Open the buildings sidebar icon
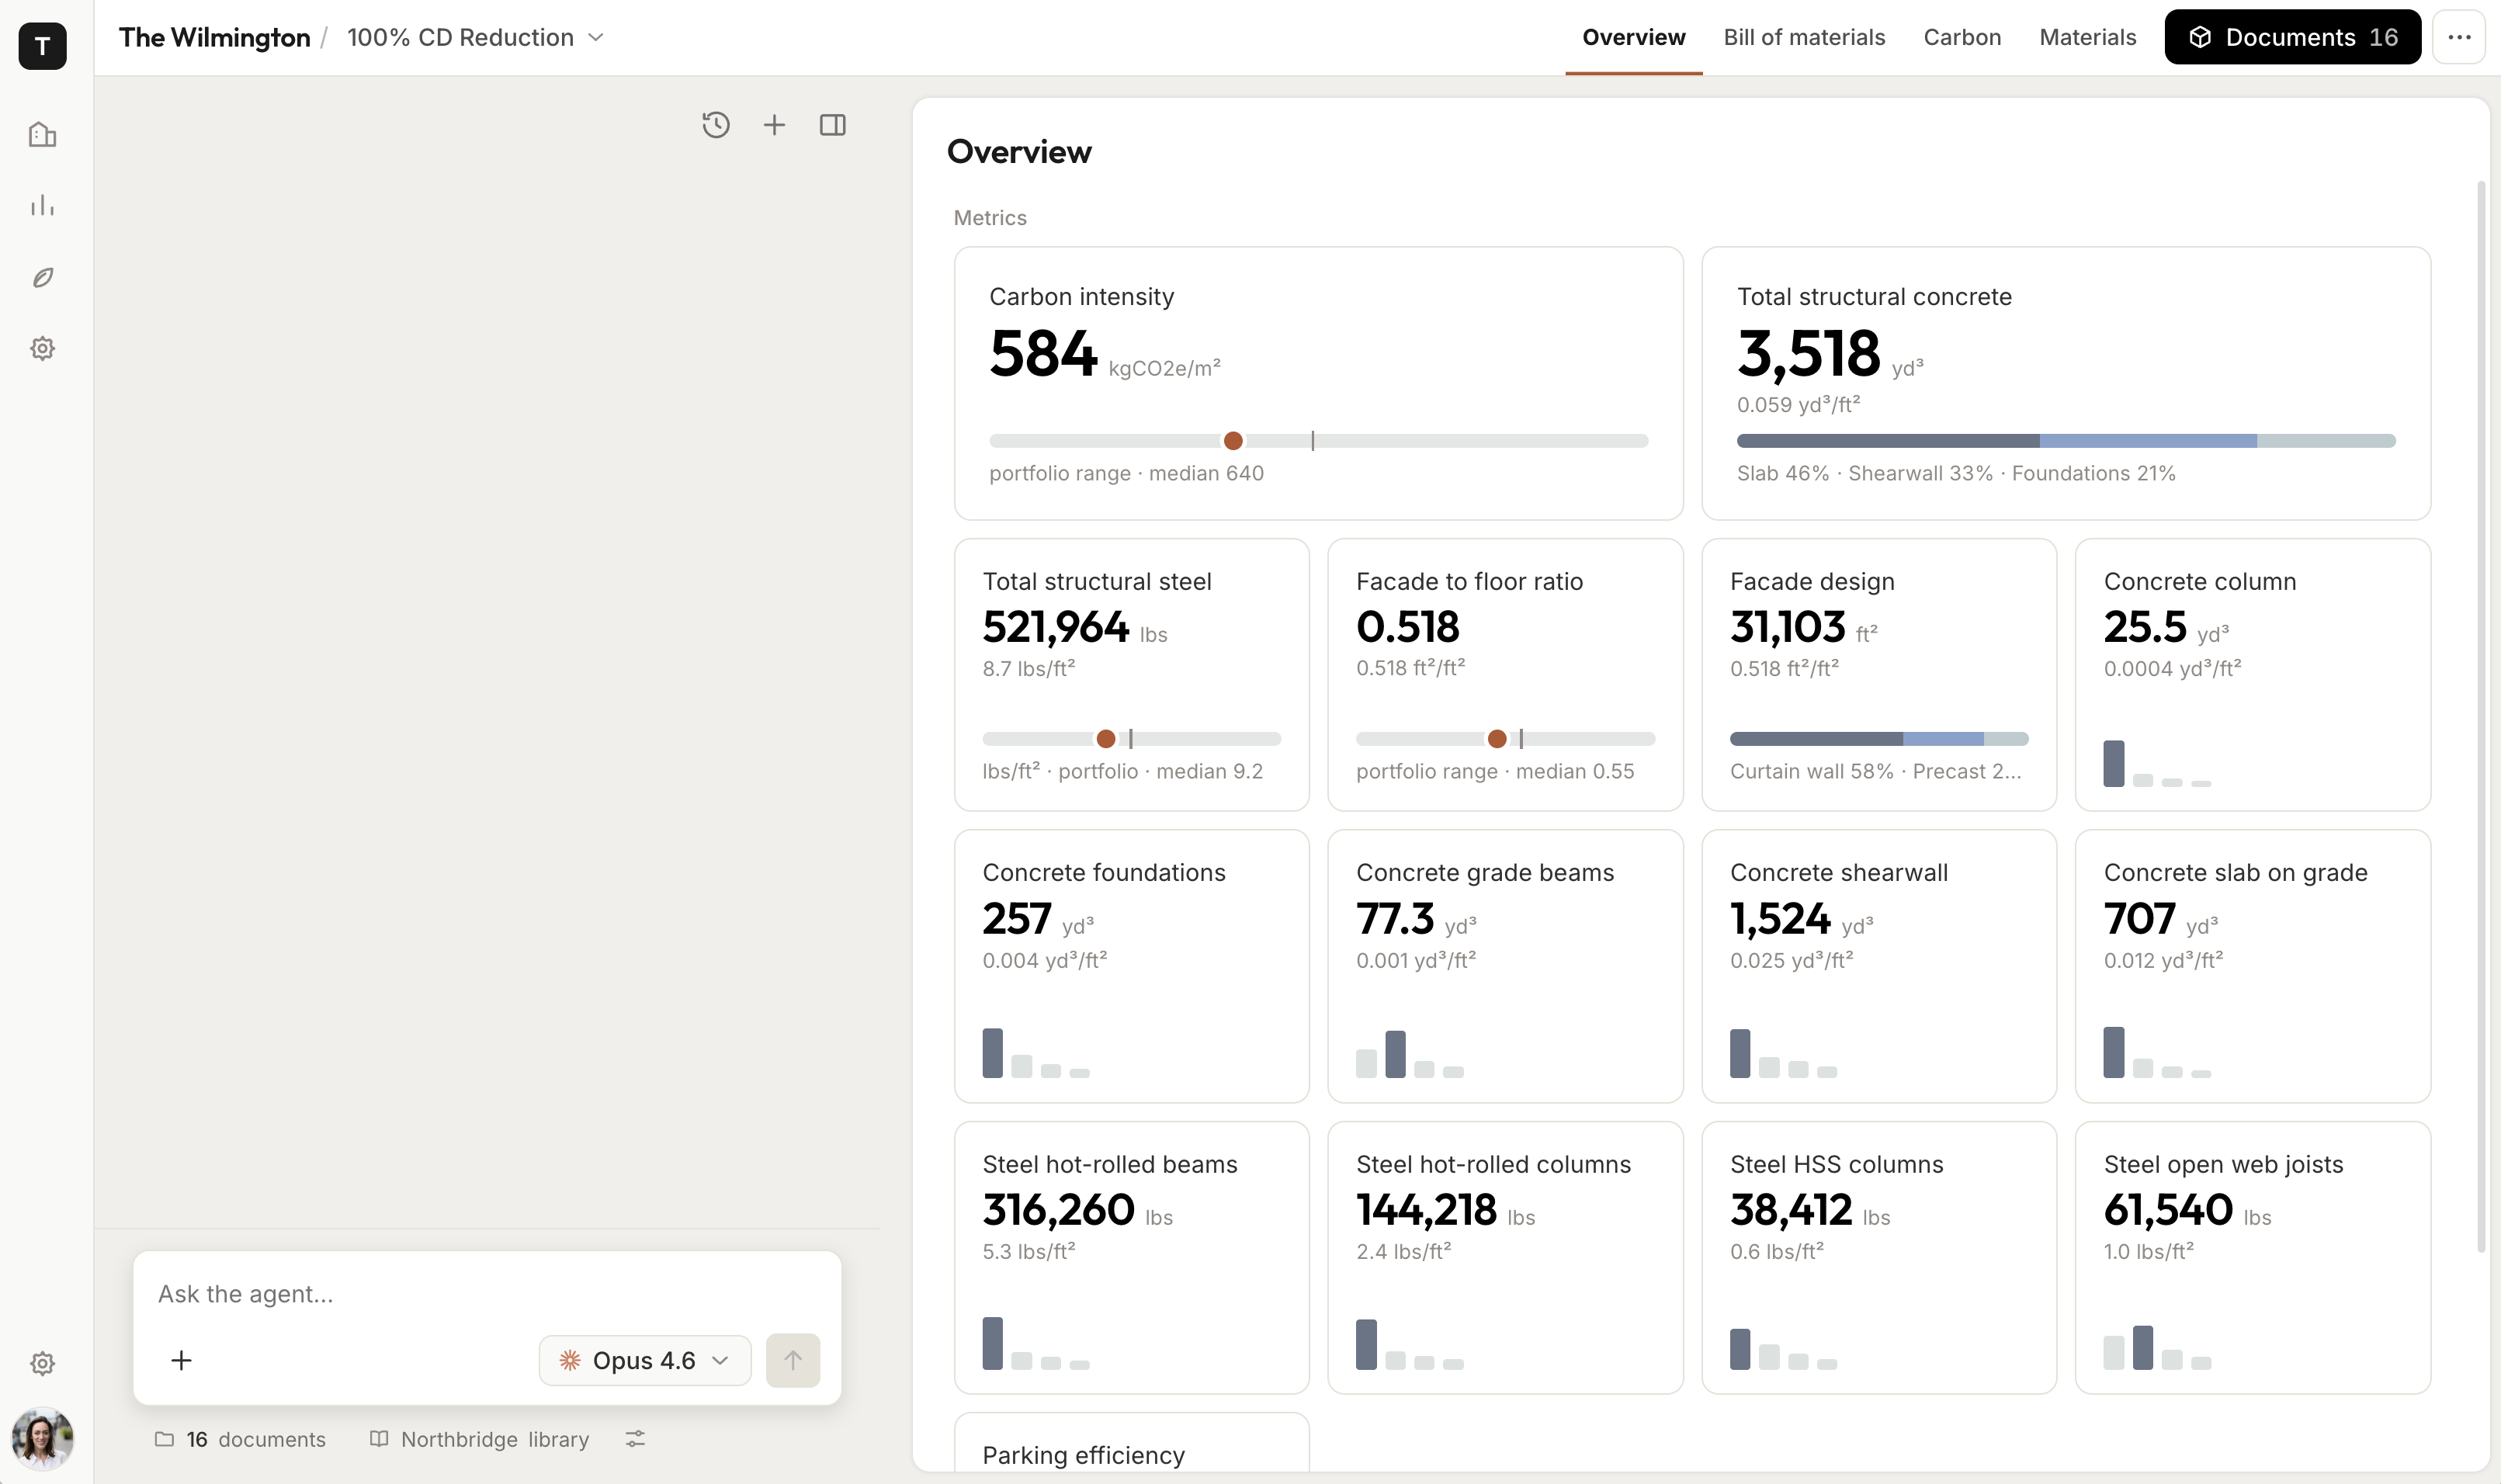Image resolution: width=2501 pixels, height=1484 pixels. click(x=42, y=134)
